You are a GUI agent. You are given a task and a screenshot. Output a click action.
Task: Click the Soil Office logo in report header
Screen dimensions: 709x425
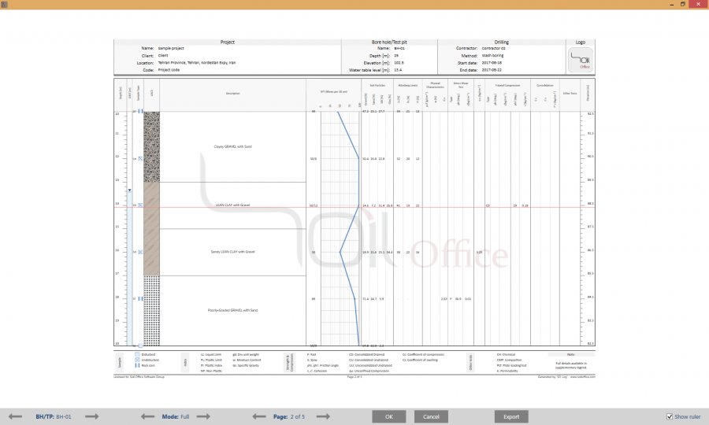pyautogui.click(x=581, y=60)
